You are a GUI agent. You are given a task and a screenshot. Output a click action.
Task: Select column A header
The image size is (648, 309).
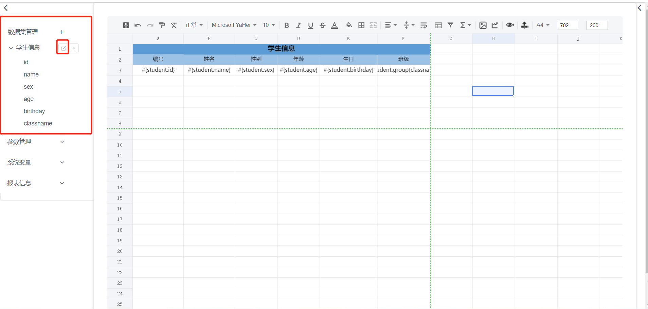[158, 38]
